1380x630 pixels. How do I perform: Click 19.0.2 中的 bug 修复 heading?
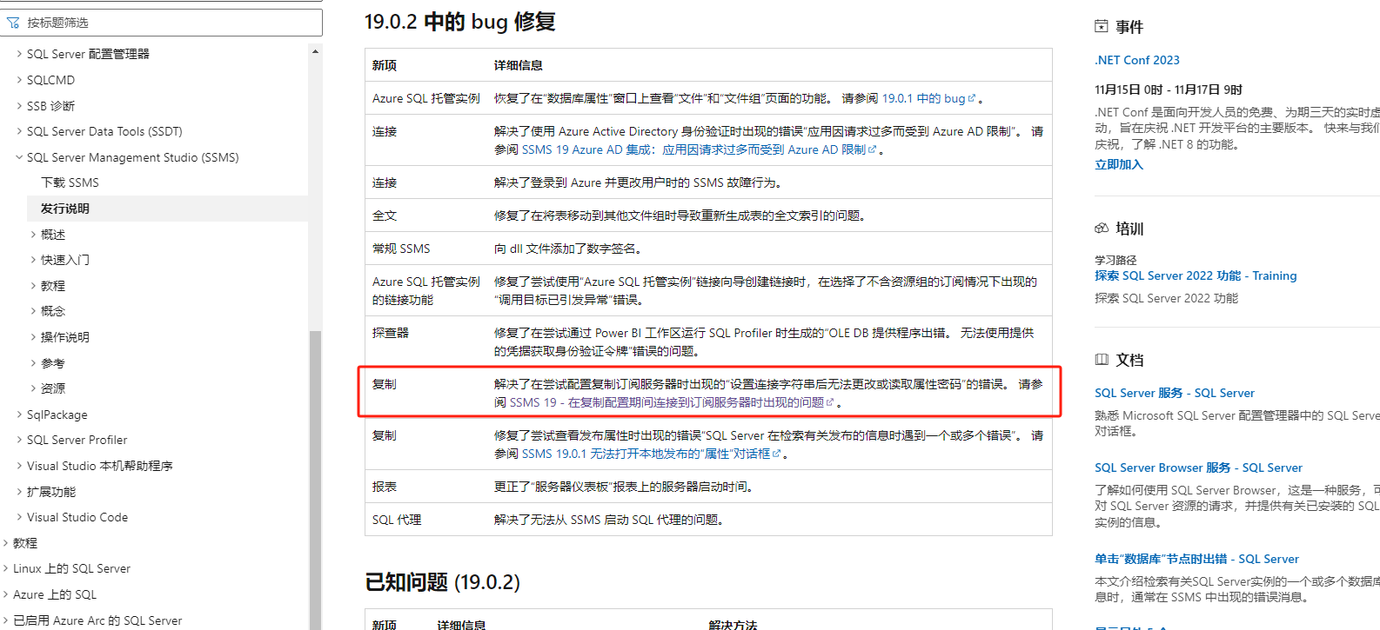pos(459,22)
